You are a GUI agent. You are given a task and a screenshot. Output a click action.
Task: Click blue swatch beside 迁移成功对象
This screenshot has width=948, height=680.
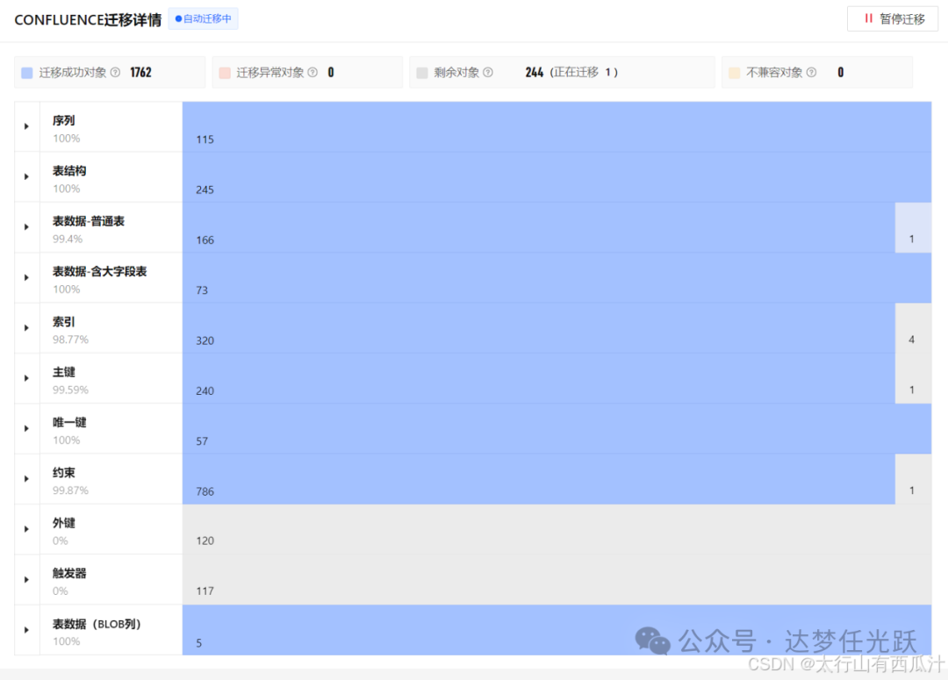[x=27, y=73]
